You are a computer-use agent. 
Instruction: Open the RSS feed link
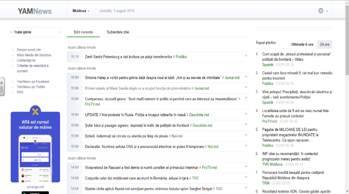20,92
